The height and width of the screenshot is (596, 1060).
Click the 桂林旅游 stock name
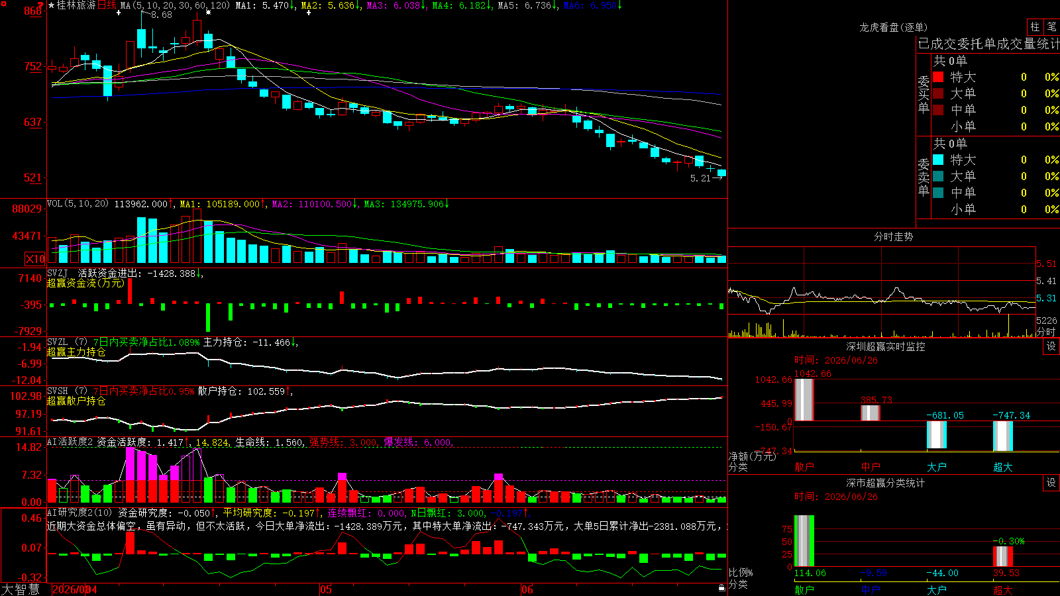click(x=76, y=5)
